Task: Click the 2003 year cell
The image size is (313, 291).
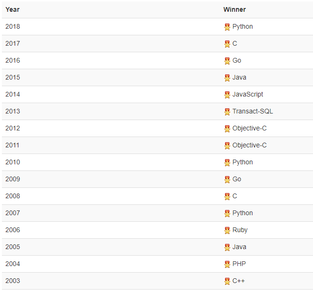Action: click(13, 281)
